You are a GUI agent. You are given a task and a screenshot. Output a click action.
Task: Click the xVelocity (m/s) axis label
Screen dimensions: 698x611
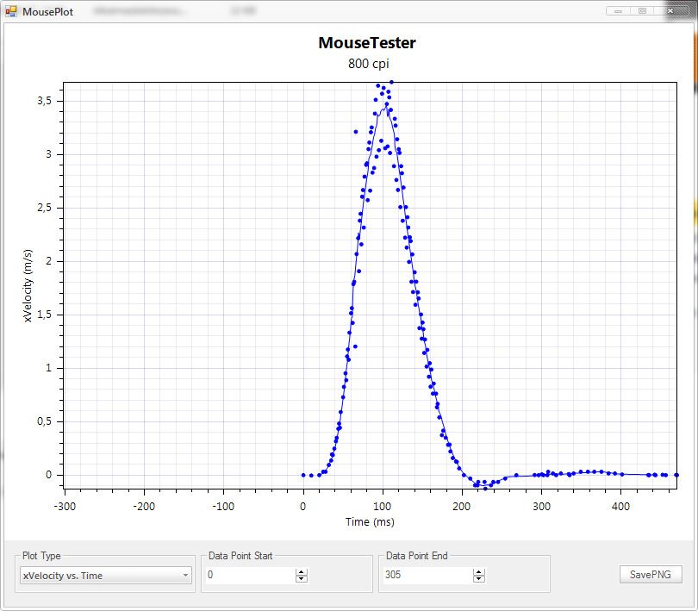click(x=28, y=285)
